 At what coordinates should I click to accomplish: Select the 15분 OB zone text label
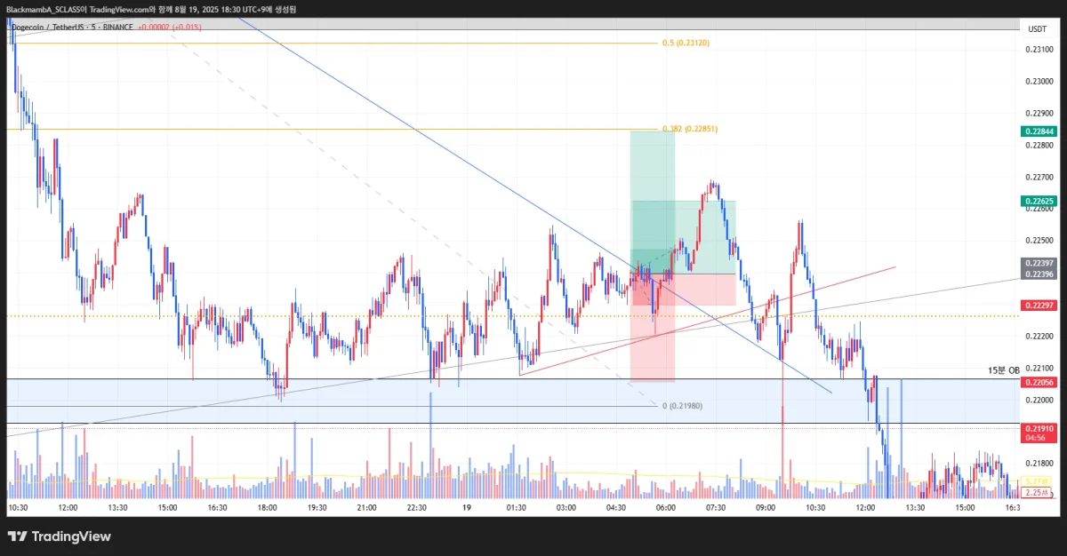(1002, 370)
